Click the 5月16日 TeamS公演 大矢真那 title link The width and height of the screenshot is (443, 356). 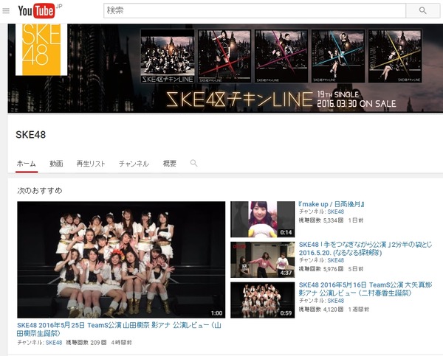point(365,289)
